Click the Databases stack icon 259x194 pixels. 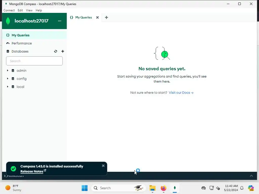click(8, 52)
